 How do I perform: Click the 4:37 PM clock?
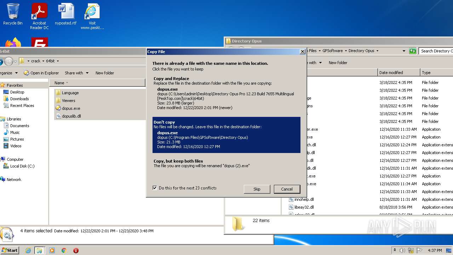coord(435,250)
